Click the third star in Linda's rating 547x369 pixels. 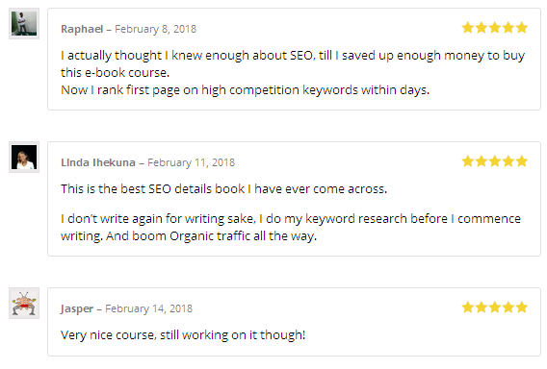tap(495, 161)
